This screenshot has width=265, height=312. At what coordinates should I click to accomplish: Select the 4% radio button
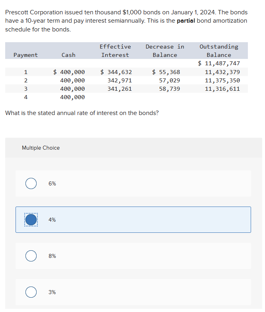point(31,220)
